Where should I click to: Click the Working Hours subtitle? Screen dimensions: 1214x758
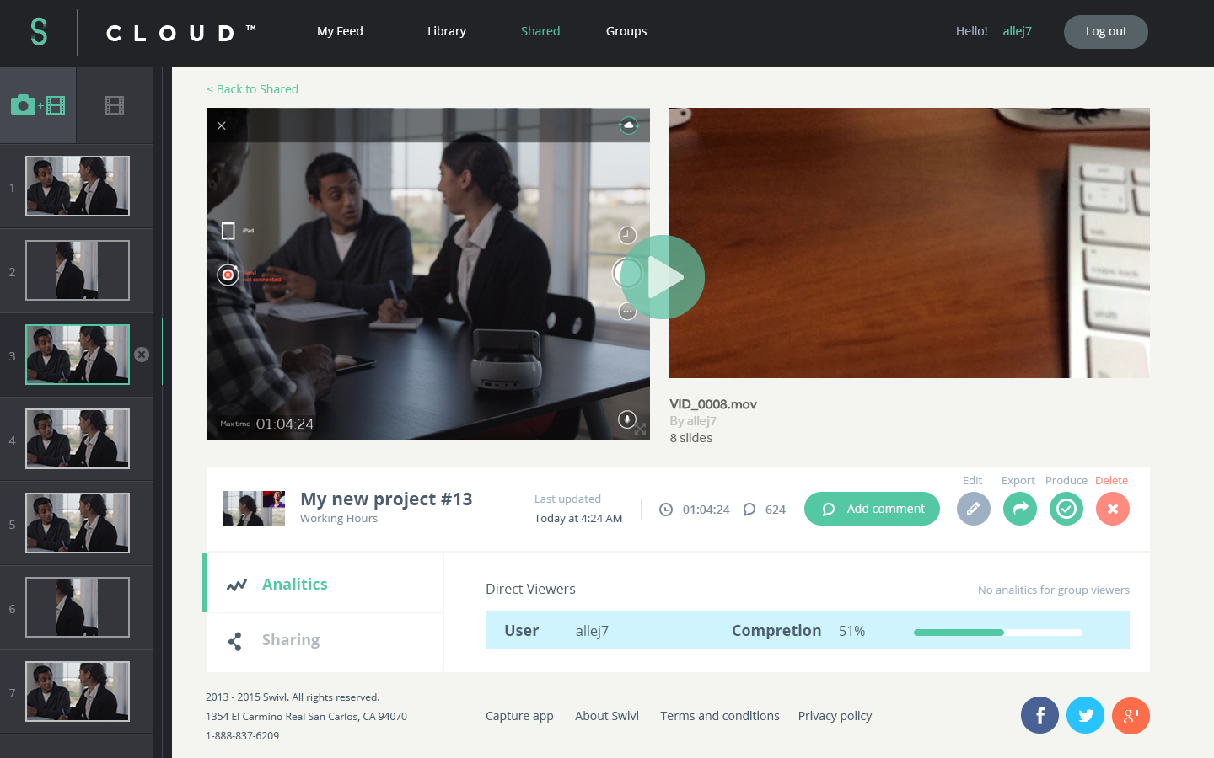pos(339,519)
